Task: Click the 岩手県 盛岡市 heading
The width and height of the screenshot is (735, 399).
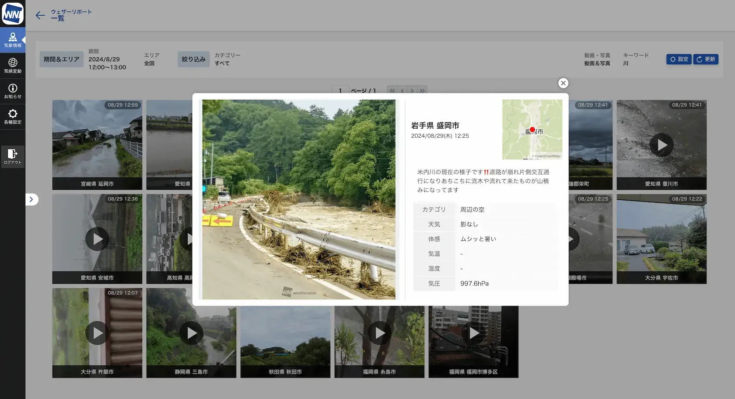Action: click(435, 125)
